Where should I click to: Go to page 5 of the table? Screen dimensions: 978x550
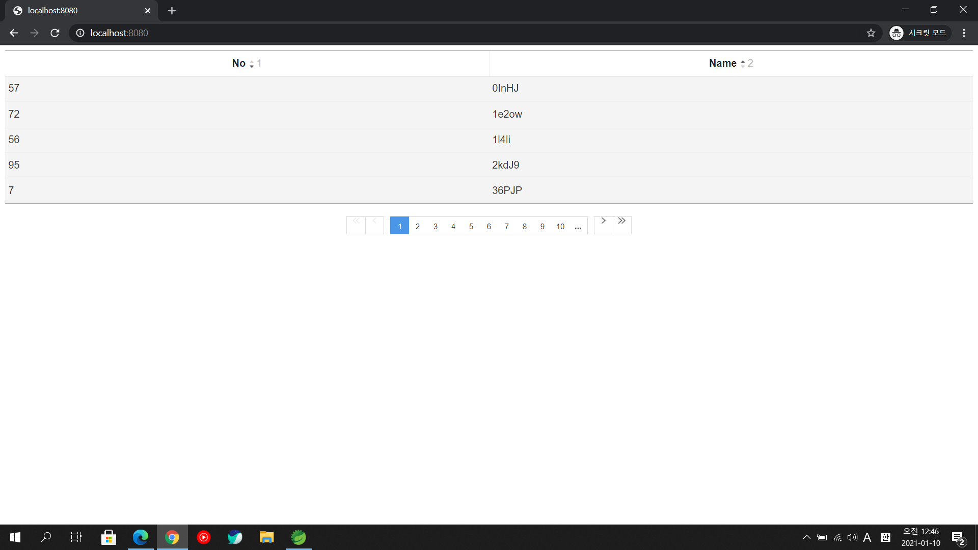(471, 226)
